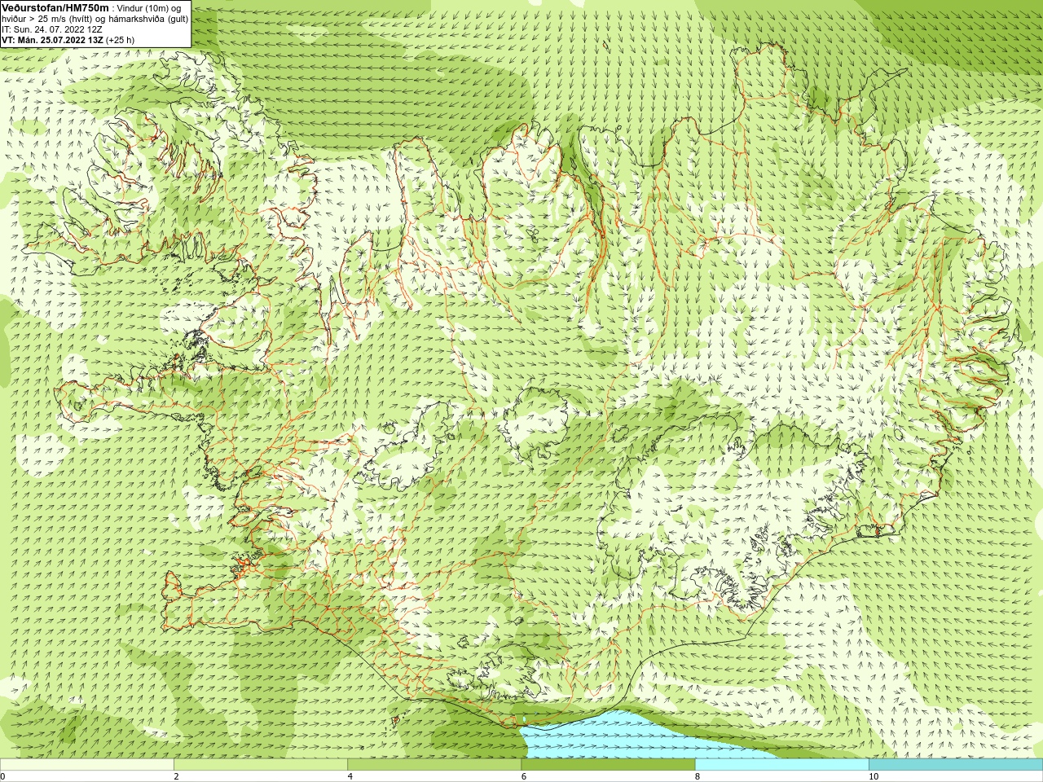Click the title text 'Veðurstofan/HM750m'
This screenshot has width=1043, height=782.
pyautogui.click(x=55, y=7)
